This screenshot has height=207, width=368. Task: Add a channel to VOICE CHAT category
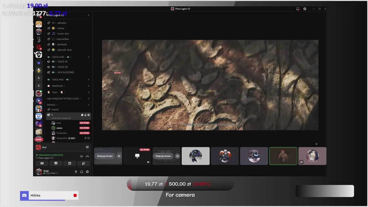click(x=89, y=57)
